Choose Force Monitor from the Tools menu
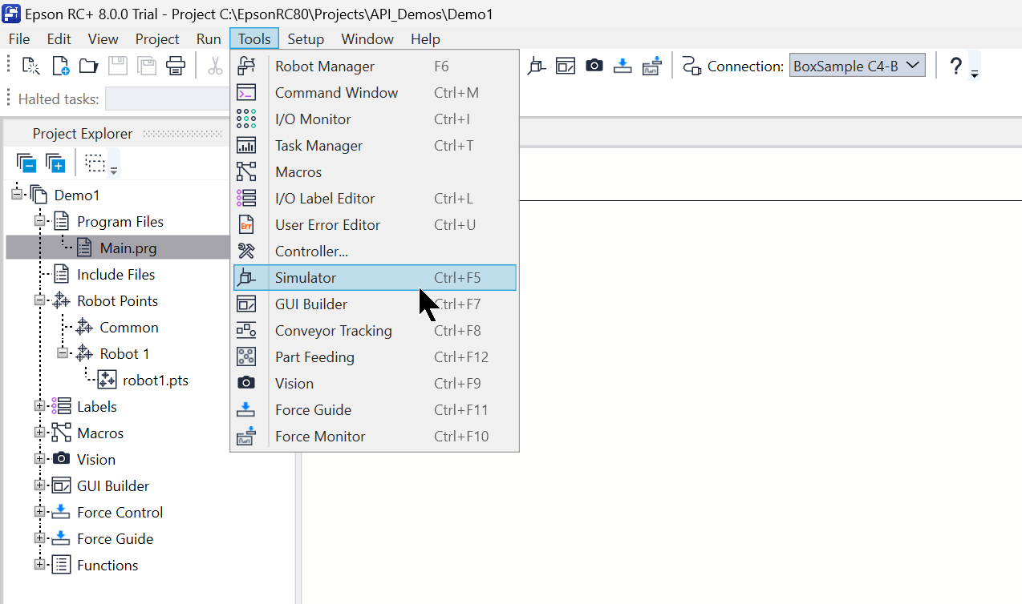The width and height of the screenshot is (1022, 604). coord(375,437)
